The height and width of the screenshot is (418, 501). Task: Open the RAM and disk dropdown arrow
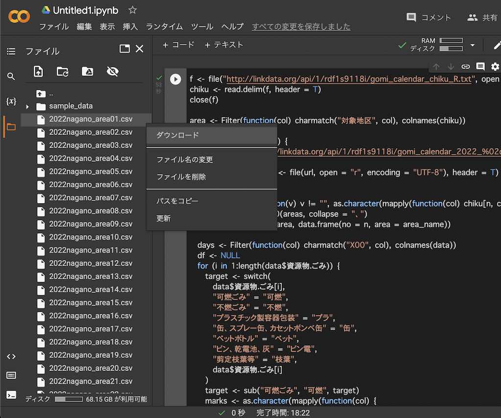click(x=472, y=45)
